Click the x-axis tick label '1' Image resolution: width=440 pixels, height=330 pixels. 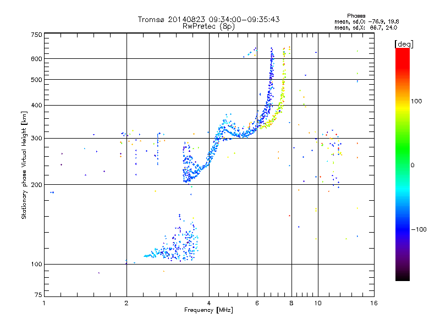pyautogui.click(x=44, y=303)
